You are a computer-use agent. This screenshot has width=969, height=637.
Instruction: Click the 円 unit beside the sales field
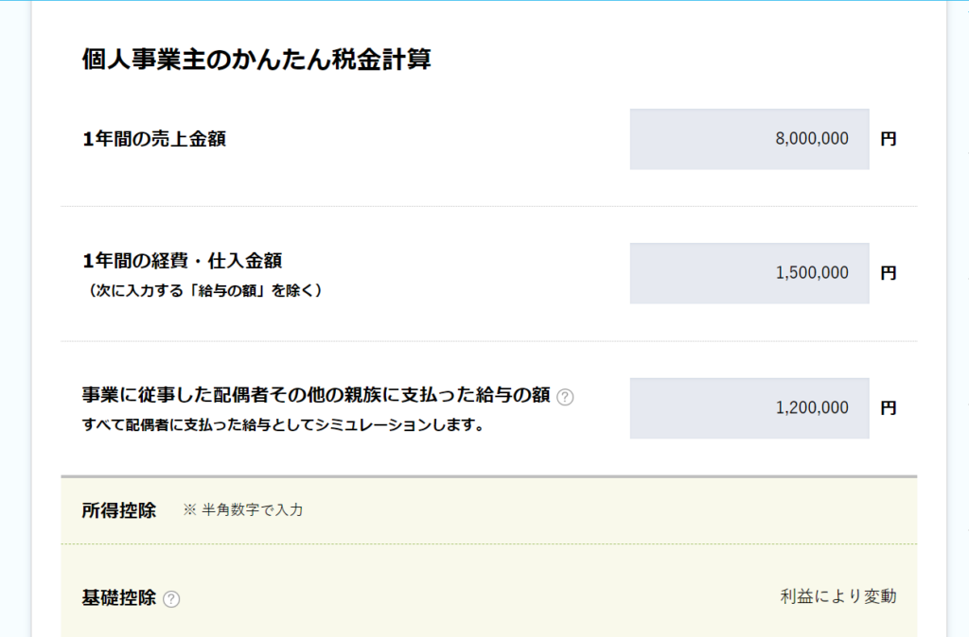click(x=888, y=139)
